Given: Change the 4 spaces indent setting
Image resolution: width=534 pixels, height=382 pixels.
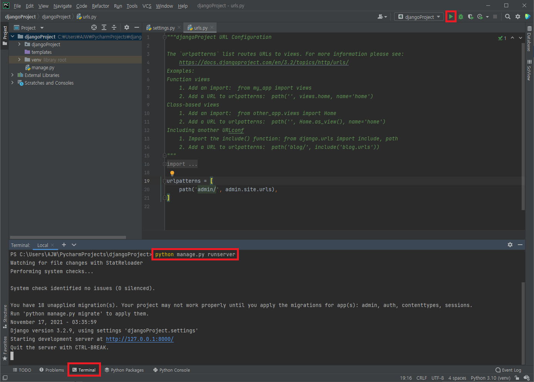Looking at the screenshot, I should click(457, 378).
